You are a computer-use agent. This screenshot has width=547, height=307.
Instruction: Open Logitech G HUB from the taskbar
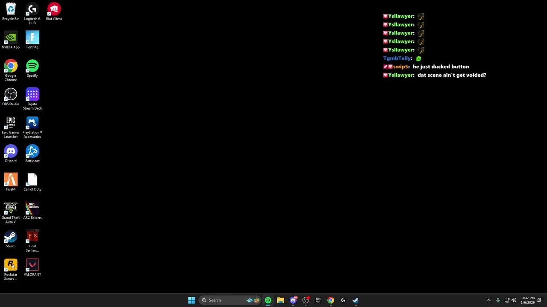click(343, 300)
